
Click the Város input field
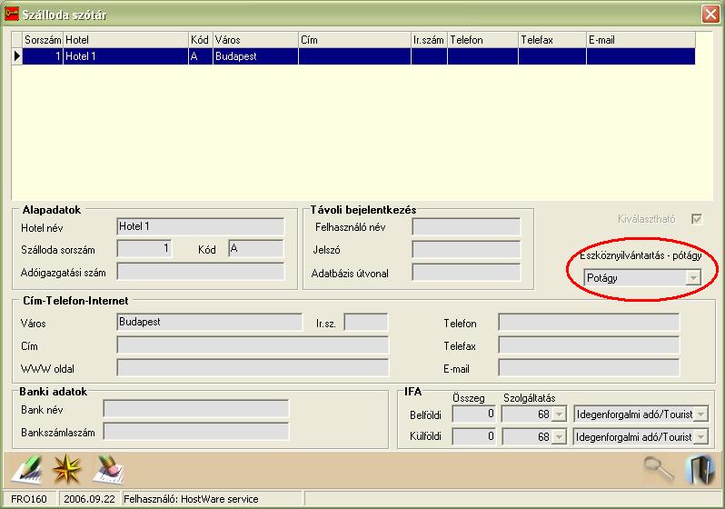(x=210, y=322)
